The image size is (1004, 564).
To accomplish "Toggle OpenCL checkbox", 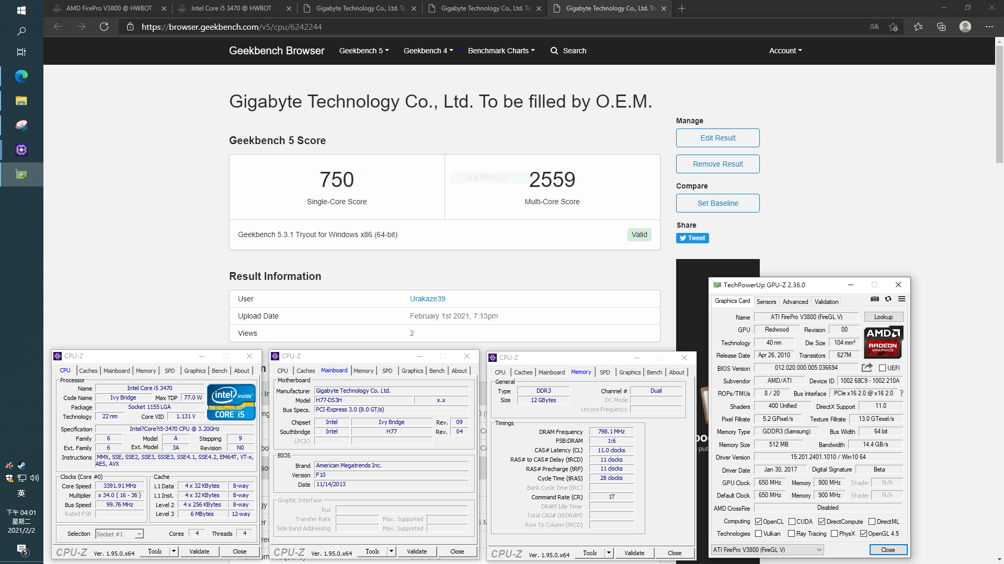I will 759,522.
